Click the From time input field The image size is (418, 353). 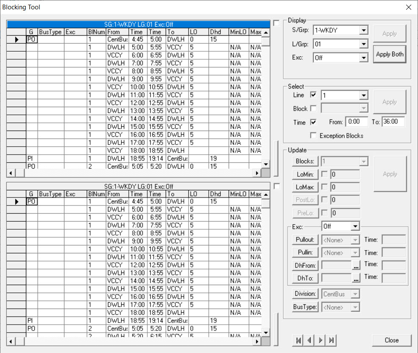pyautogui.click(x=357, y=122)
